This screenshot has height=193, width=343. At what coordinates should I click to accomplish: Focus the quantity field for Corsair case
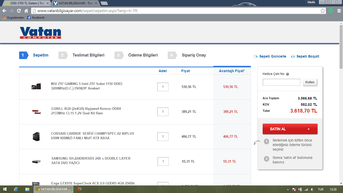click(x=163, y=136)
